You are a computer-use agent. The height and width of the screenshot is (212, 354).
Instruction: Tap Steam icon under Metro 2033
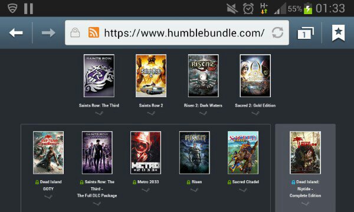click(146, 190)
